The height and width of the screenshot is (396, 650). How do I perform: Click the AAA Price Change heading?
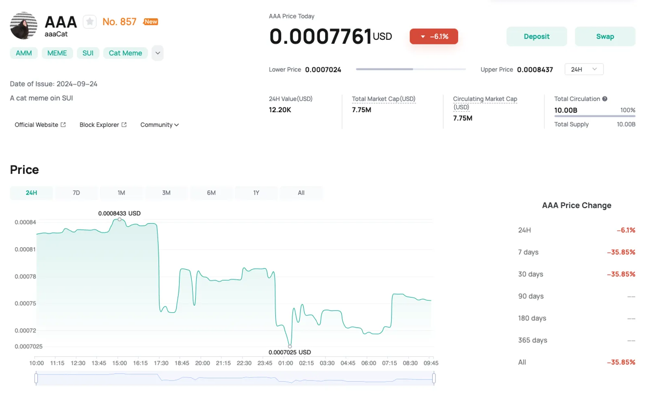tap(576, 205)
